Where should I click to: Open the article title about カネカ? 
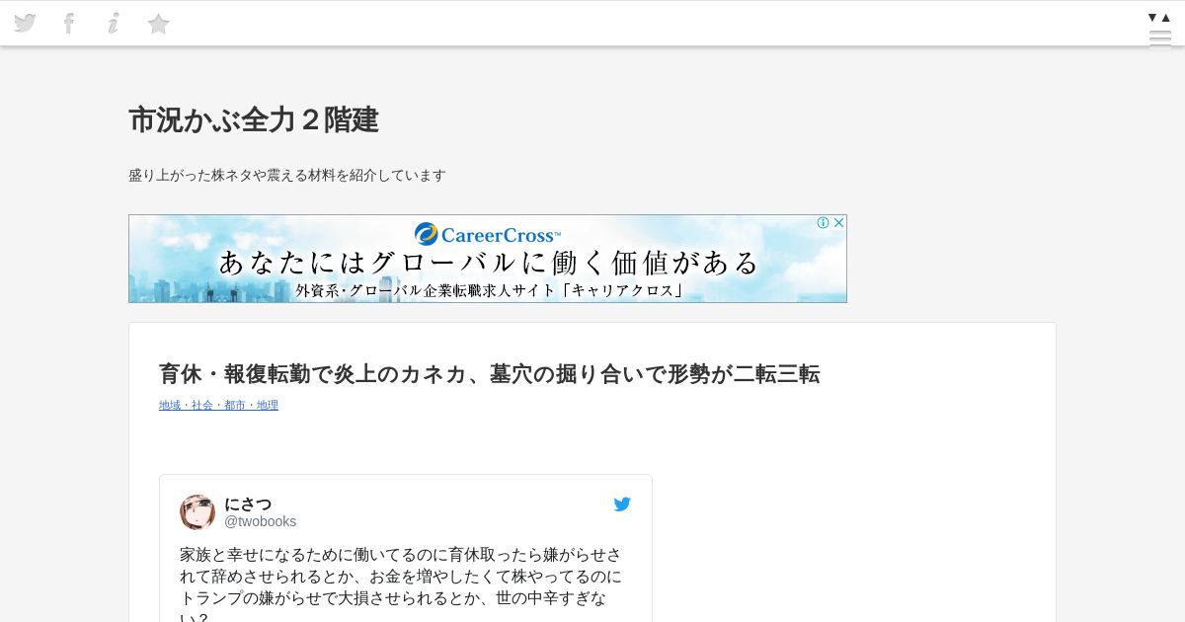(x=490, y=374)
